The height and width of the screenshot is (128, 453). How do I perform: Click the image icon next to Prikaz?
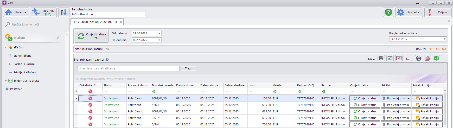pos(390,58)
